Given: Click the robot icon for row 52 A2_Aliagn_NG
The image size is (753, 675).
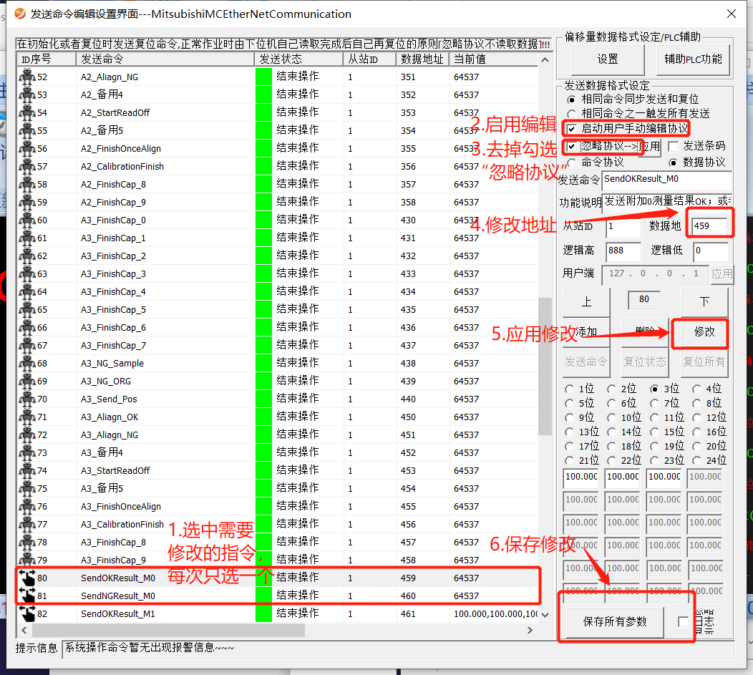Looking at the screenshot, I should 27,77.
